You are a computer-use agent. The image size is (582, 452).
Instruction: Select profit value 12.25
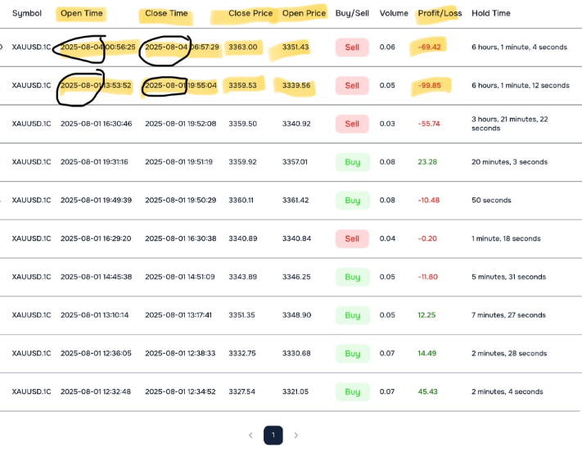(426, 315)
